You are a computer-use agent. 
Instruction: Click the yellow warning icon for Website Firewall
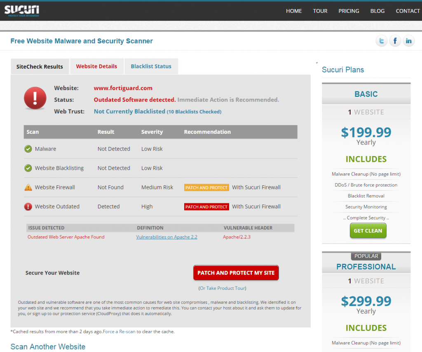28,187
